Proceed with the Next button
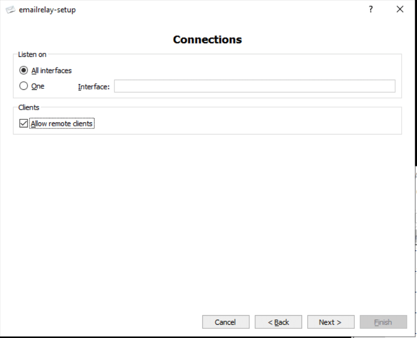Image resolution: width=417 pixels, height=338 pixels. (331, 322)
